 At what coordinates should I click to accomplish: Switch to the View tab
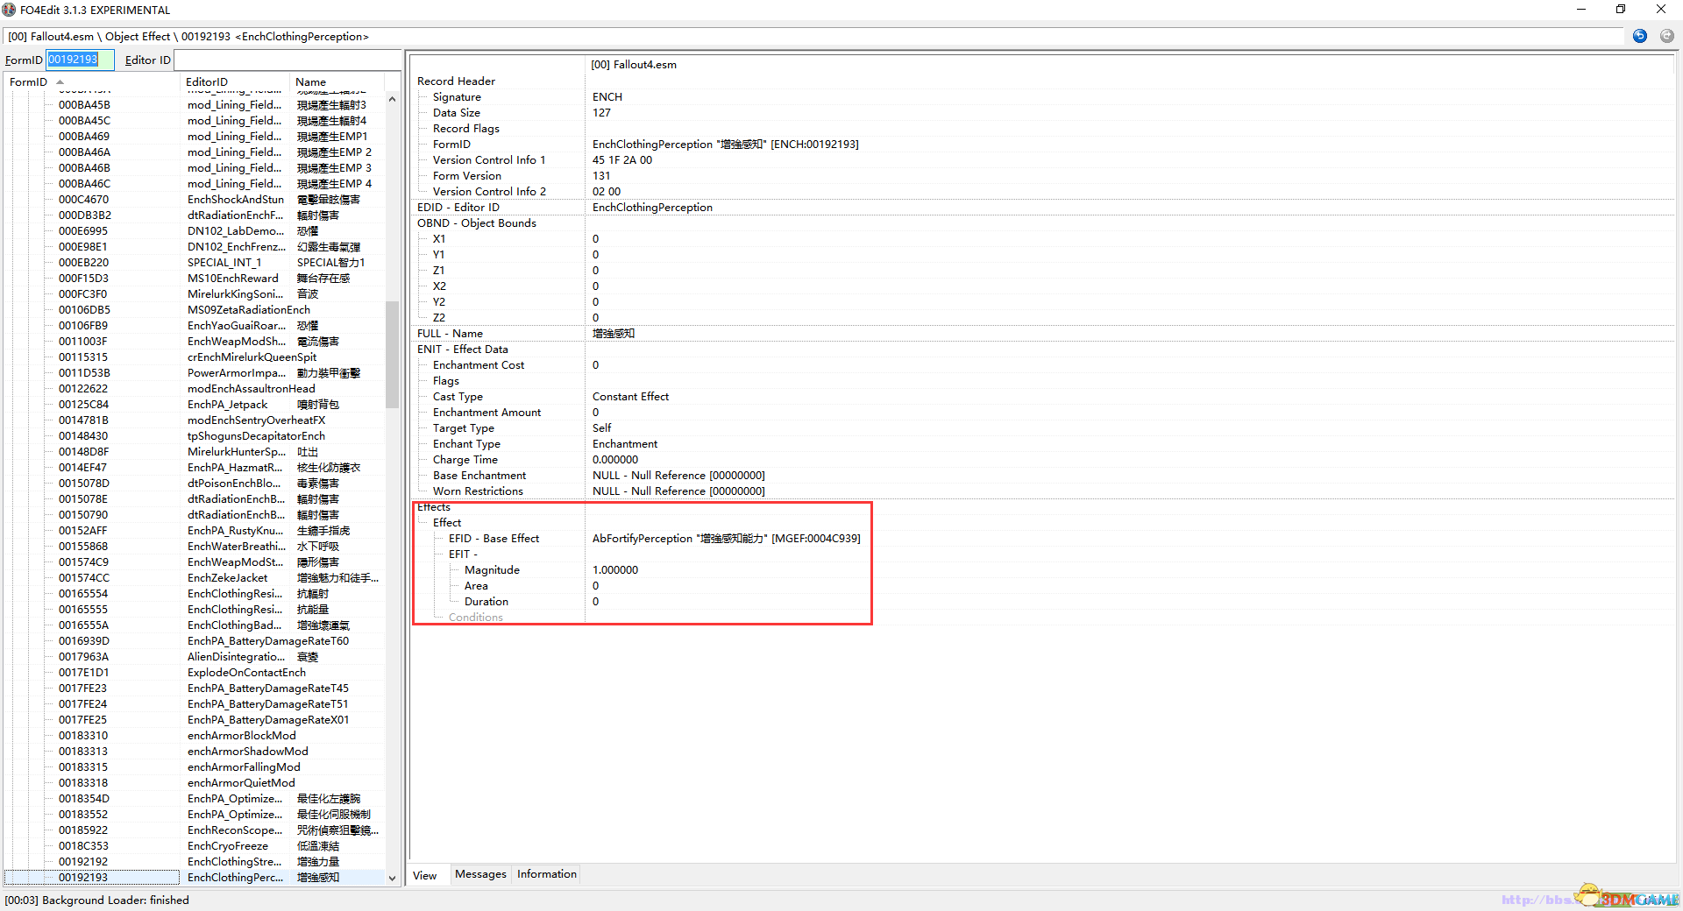pyautogui.click(x=425, y=875)
